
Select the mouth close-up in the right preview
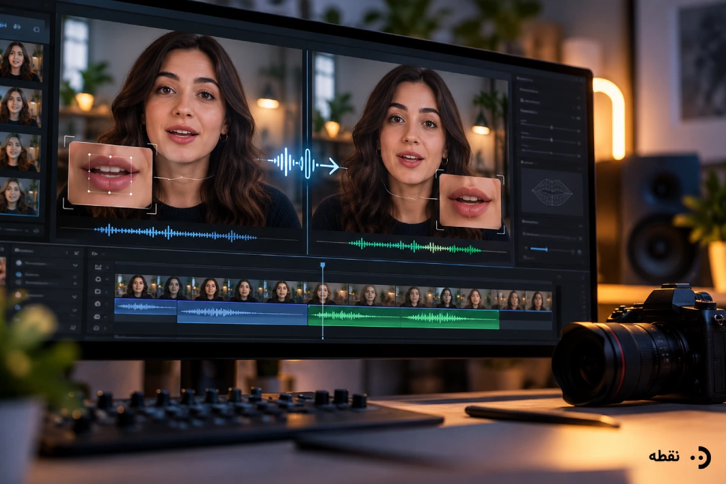pyautogui.click(x=470, y=201)
